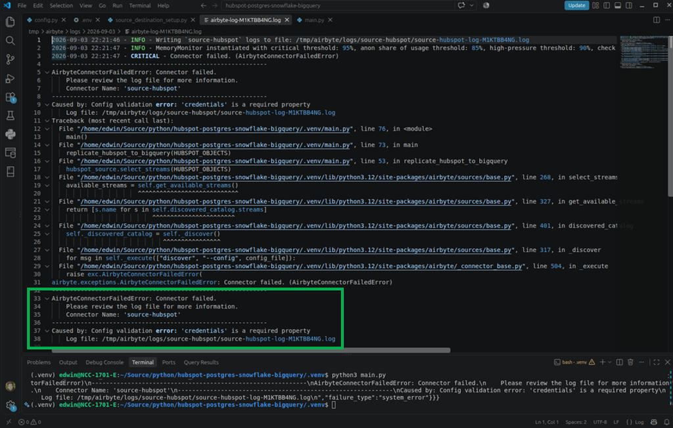Click the UTF-8 encoding setting

coord(599,422)
